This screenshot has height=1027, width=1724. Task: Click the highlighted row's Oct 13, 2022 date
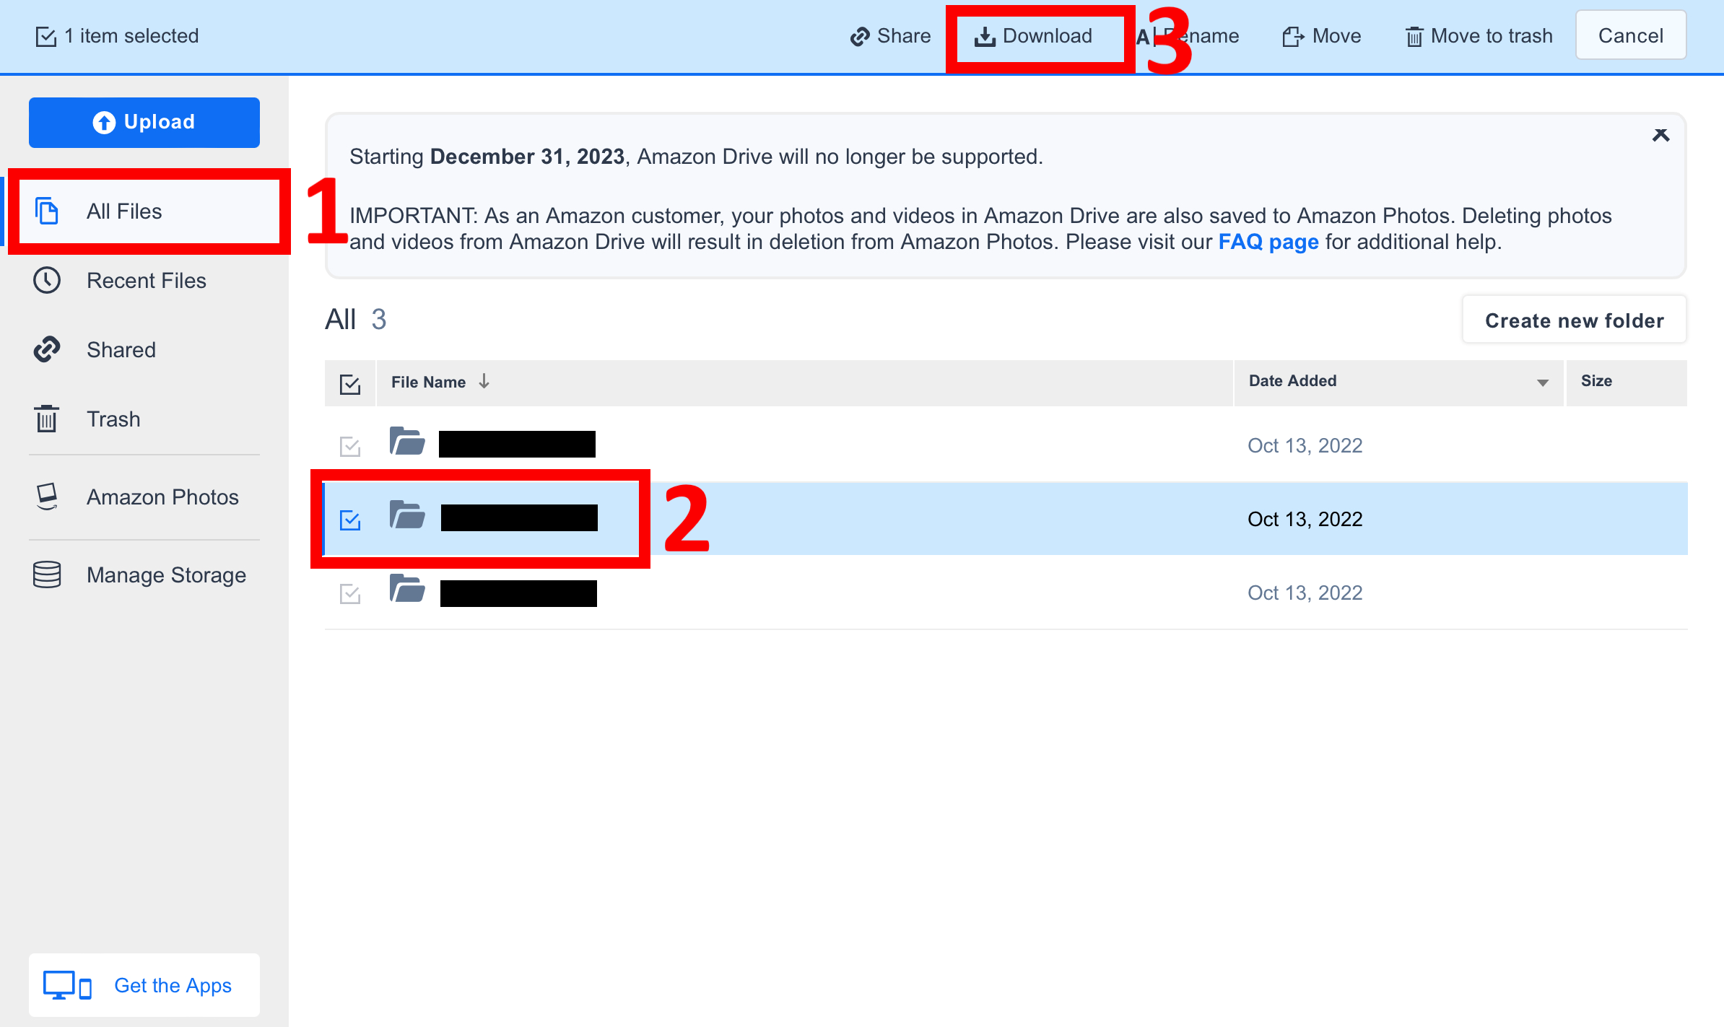1305,520
